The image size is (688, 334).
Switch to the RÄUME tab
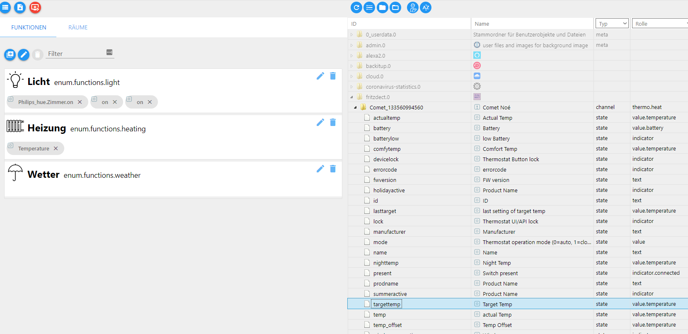[78, 27]
